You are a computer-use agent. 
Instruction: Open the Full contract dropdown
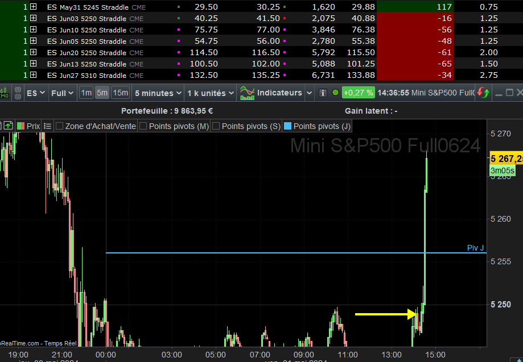click(62, 93)
